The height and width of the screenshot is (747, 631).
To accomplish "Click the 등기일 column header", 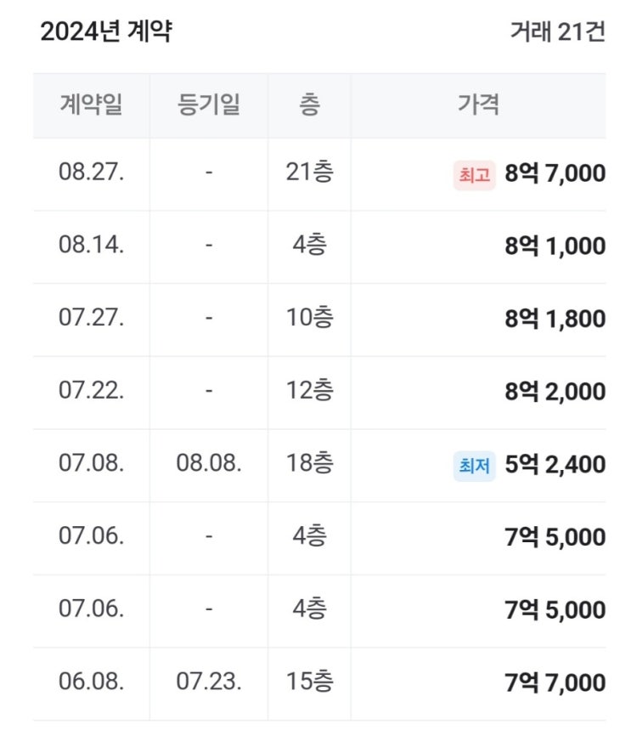I will pyautogui.click(x=209, y=105).
